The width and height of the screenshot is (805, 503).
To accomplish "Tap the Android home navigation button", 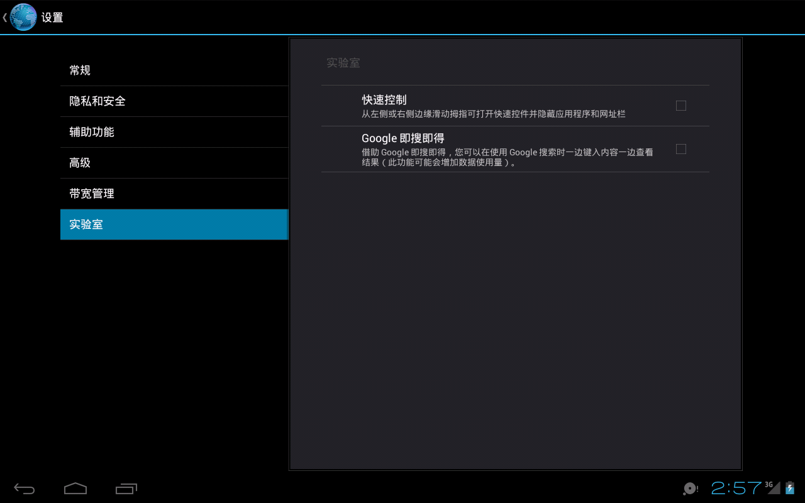I will click(75, 489).
